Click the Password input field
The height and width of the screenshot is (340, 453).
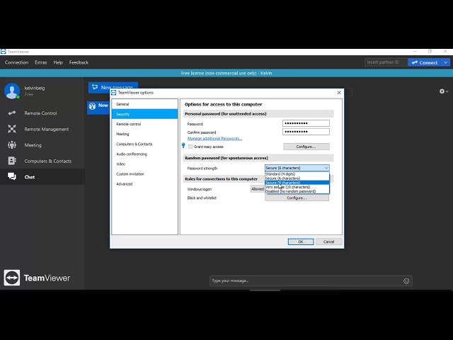[306, 123]
